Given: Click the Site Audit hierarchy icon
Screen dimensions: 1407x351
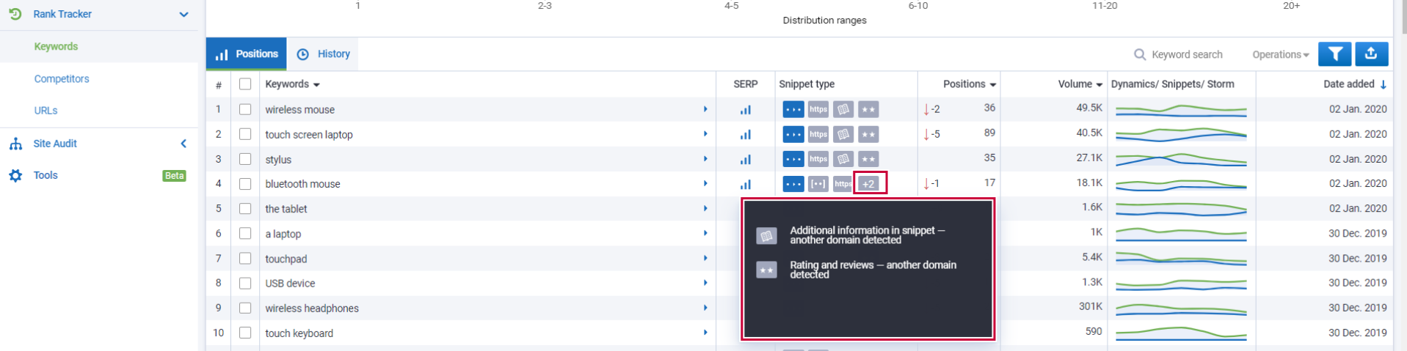Looking at the screenshot, I should tap(15, 144).
